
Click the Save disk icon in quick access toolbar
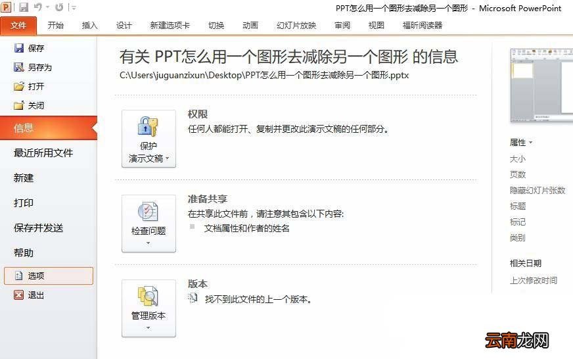tap(24, 7)
